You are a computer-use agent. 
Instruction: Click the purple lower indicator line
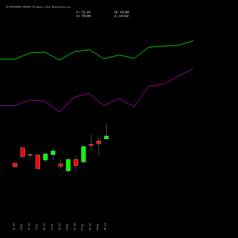click(x=97, y=99)
